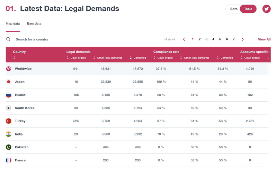Image resolution: width=277 pixels, height=169 pixels.
Task: Click the Worldwide globe icon
Action: 9,69
